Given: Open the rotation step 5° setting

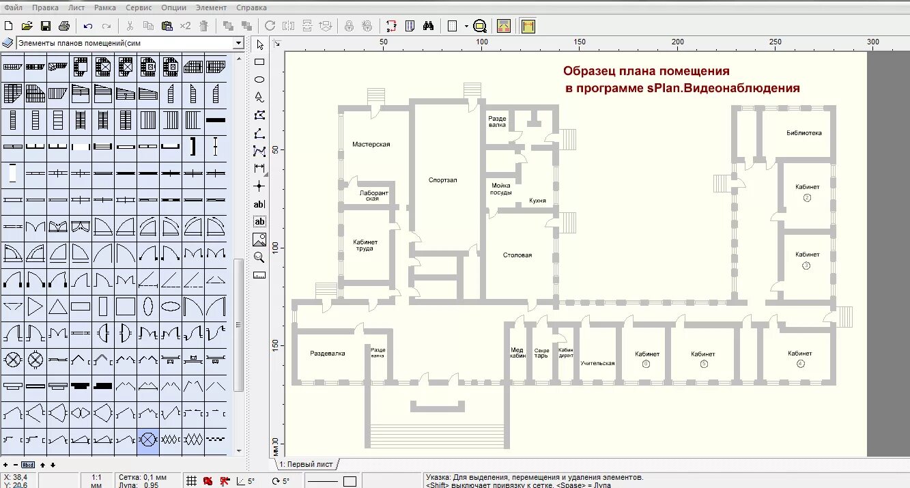Looking at the screenshot, I should pyautogui.click(x=281, y=481).
